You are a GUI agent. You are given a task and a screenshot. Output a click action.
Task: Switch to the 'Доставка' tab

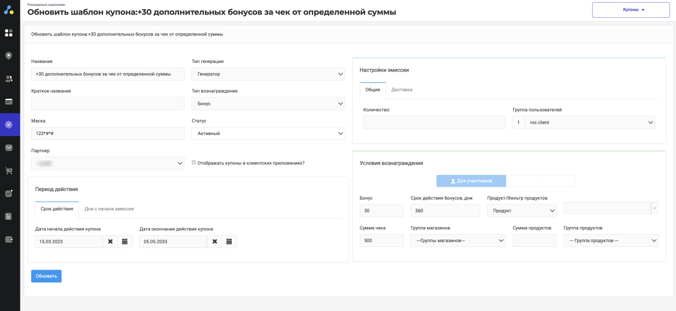(402, 90)
